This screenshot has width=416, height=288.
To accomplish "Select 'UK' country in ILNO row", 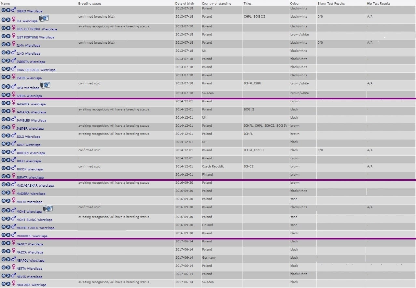I will [x=204, y=51].
